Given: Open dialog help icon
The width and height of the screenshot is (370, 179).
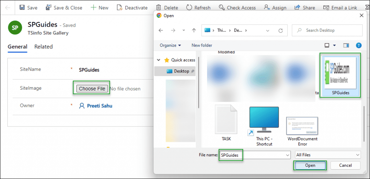Looking at the screenshot, I should [359, 45].
